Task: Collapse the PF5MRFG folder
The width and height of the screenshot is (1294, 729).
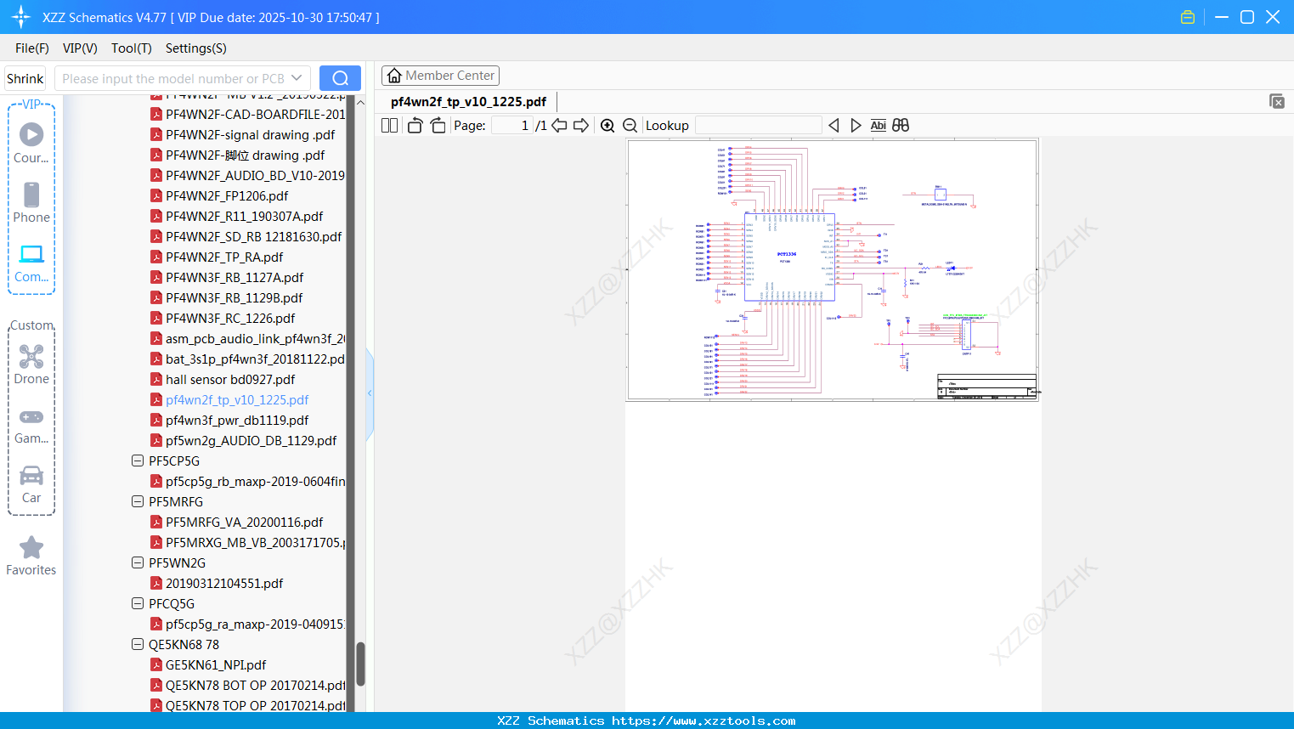Action: click(x=138, y=501)
